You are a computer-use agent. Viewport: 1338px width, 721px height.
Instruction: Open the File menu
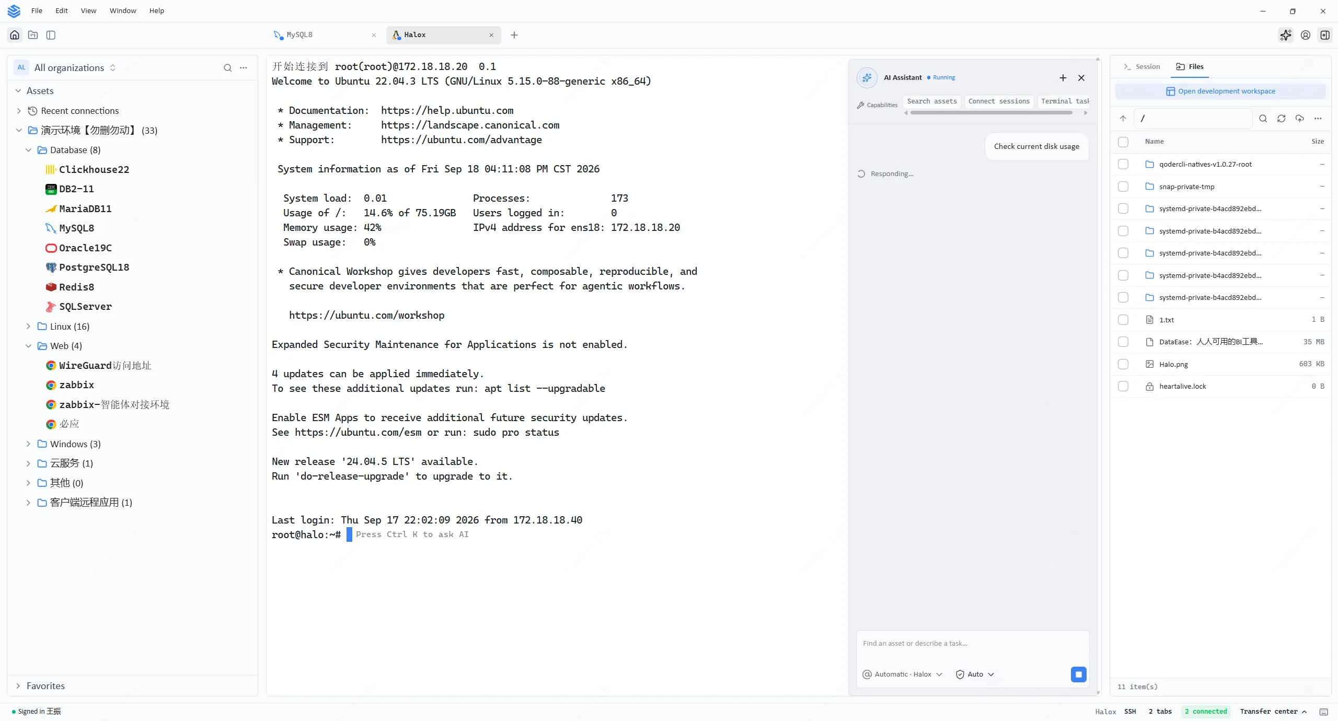pyautogui.click(x=37, y=10)
